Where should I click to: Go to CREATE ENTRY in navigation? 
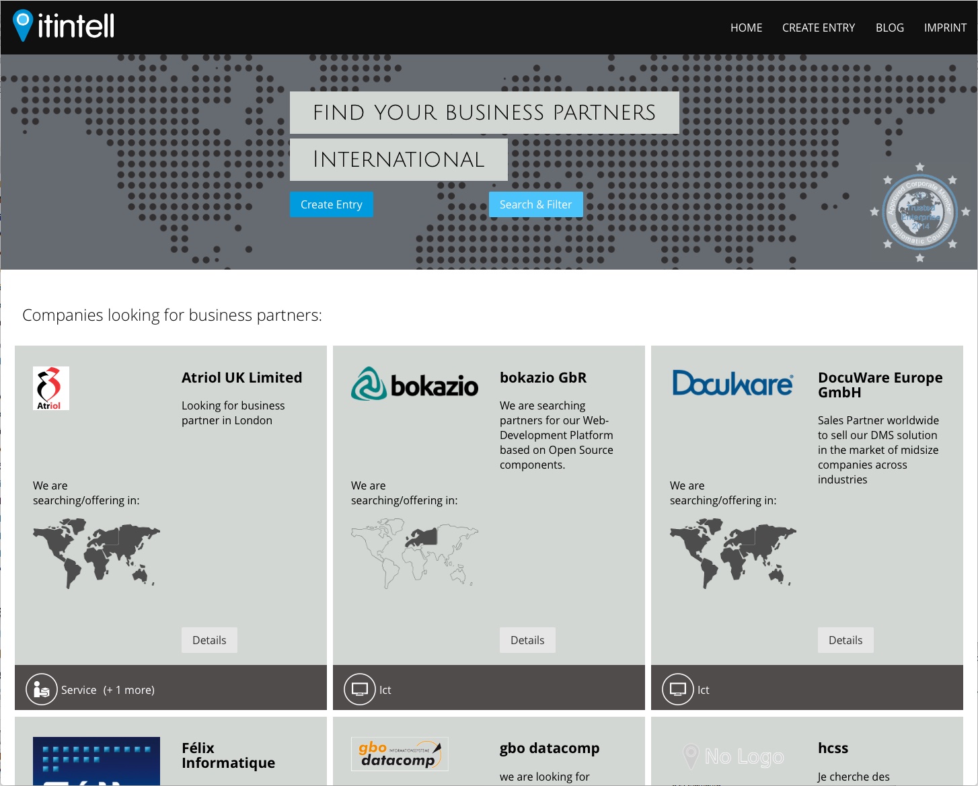818,28
